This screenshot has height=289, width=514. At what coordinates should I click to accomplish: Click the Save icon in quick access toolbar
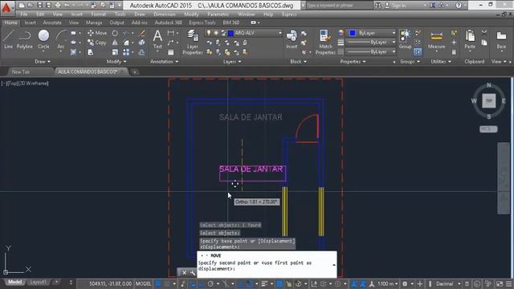[x=39, y=6]
